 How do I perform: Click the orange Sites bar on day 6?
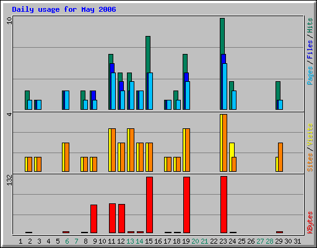(67, 157)
